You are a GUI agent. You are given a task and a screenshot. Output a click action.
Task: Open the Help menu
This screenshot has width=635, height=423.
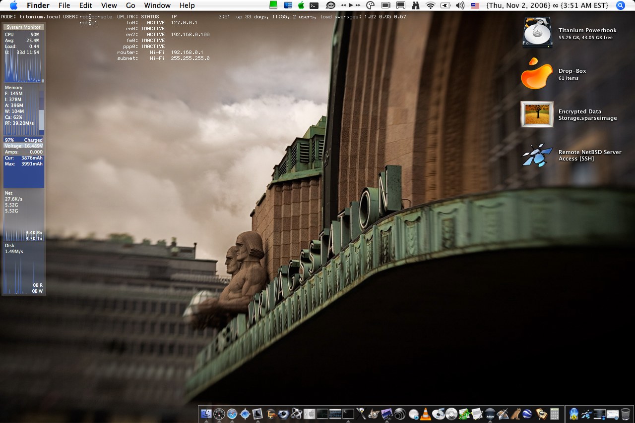[187, 5]
